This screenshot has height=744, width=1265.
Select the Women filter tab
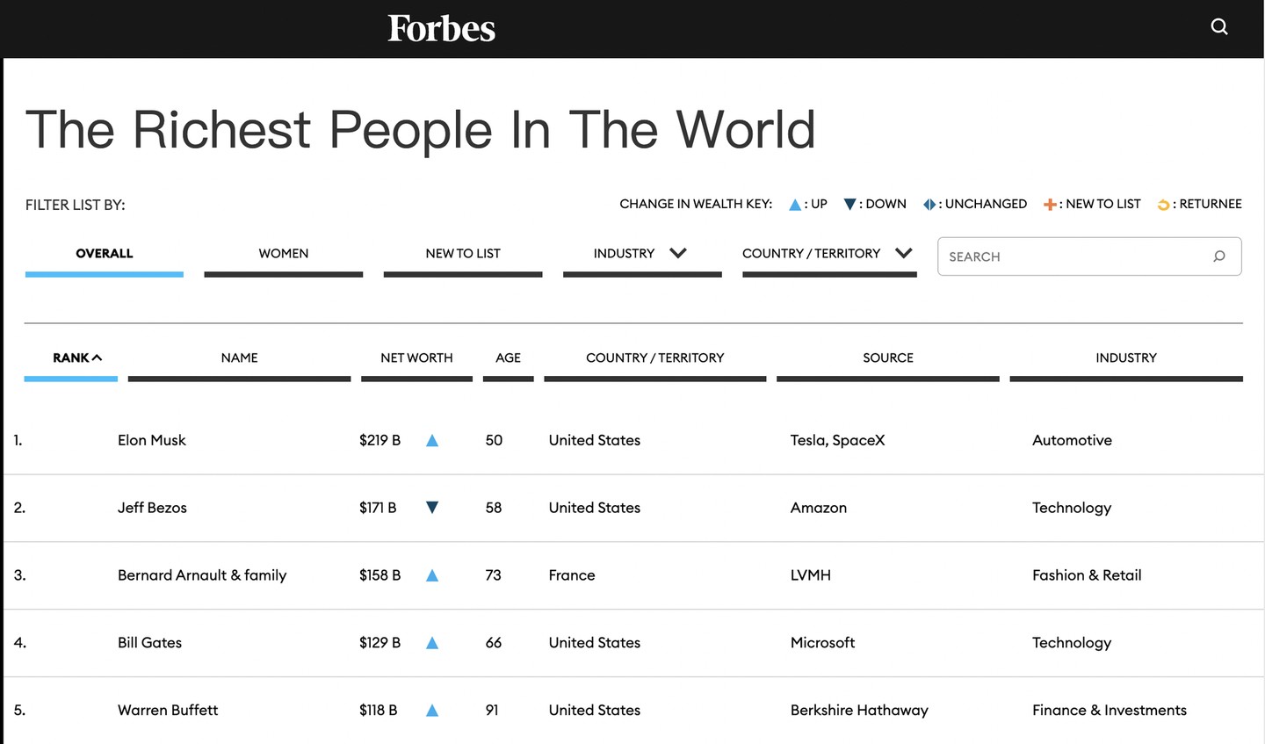tap(283, 254)
